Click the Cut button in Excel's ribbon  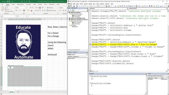pos(6,7)
